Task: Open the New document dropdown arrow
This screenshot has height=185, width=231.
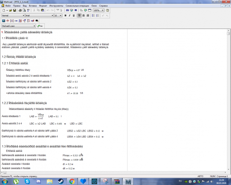Action: [7, 10]
